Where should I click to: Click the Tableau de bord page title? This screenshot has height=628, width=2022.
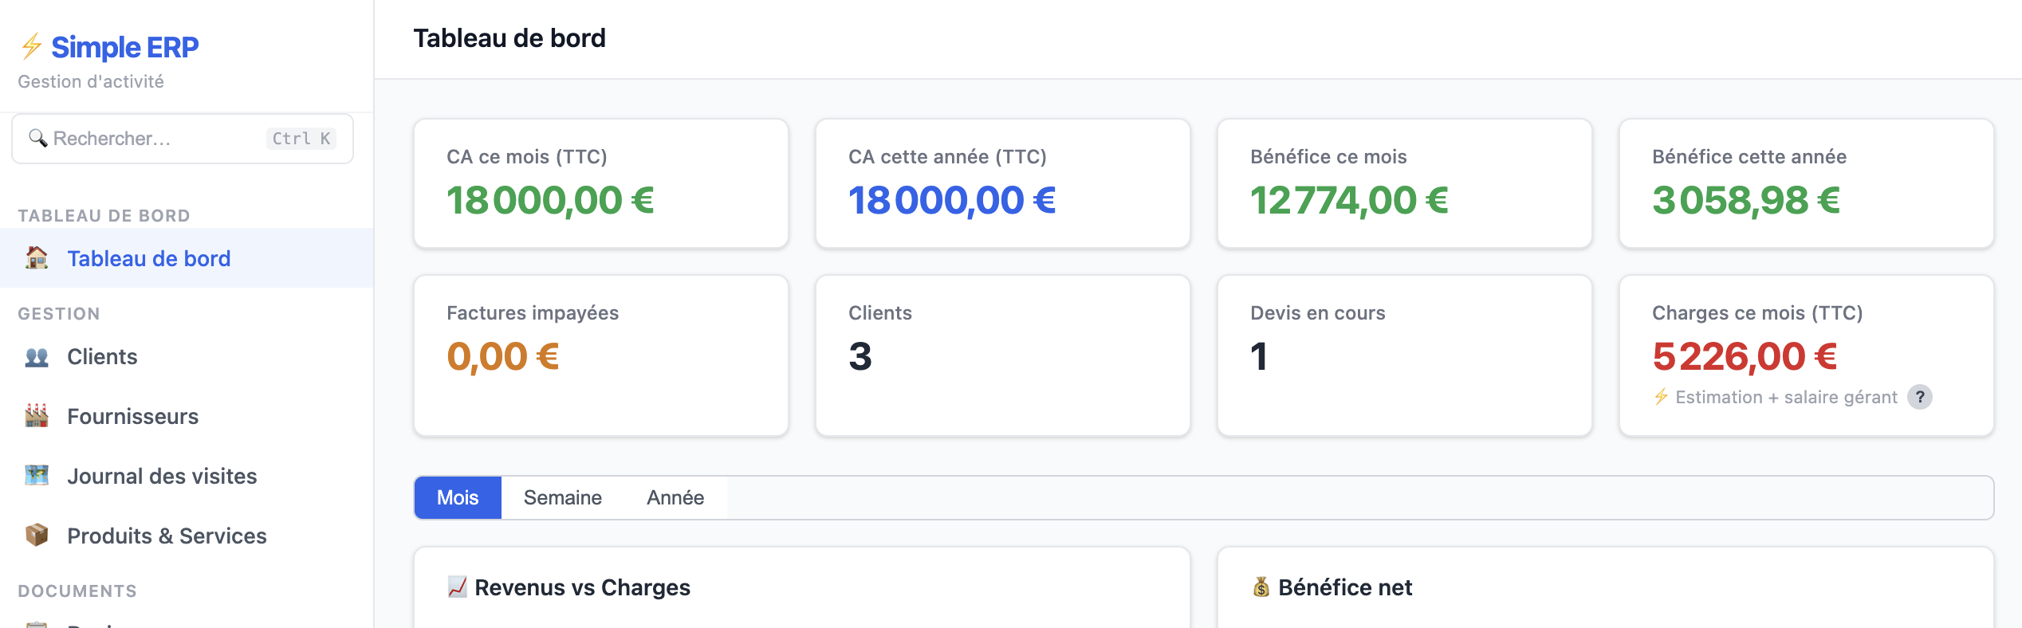509,38
